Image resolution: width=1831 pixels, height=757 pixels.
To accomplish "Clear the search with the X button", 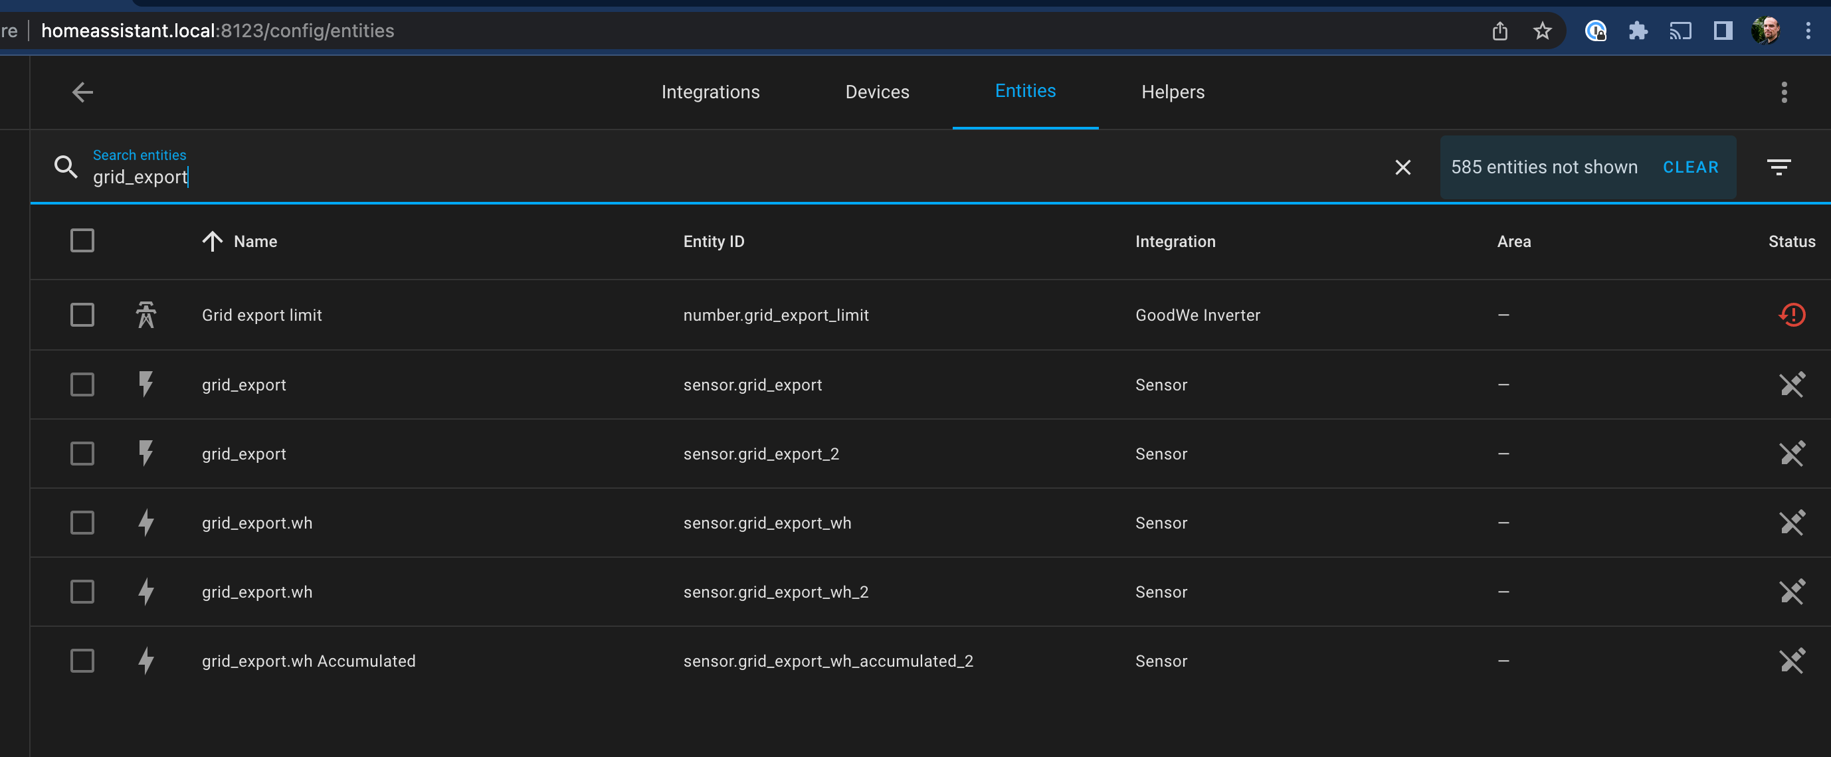I will point(1403,167).
